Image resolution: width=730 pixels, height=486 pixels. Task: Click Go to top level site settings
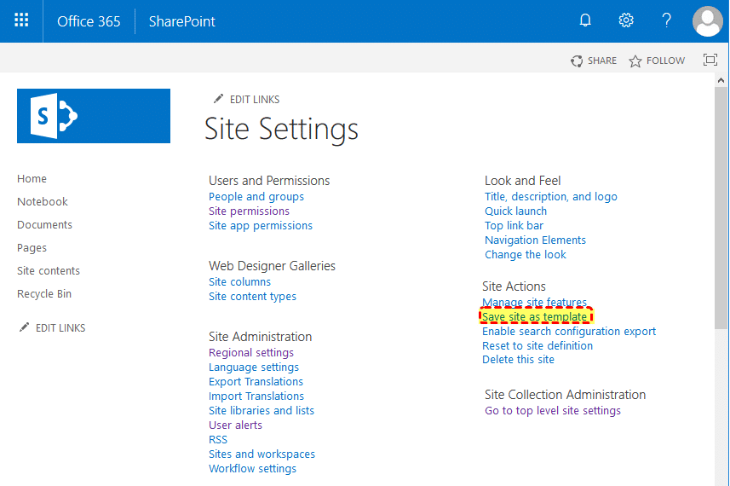pos(553,411)
